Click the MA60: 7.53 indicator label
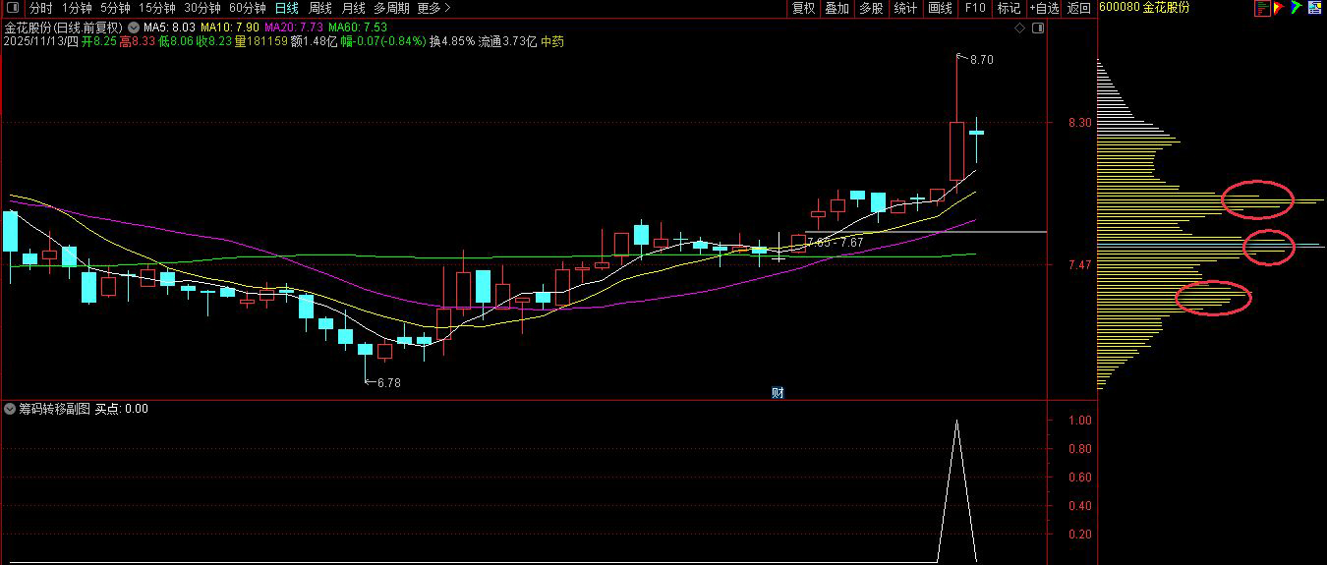The height and width of the screenshot is (565, 1327). coord(357,28)
